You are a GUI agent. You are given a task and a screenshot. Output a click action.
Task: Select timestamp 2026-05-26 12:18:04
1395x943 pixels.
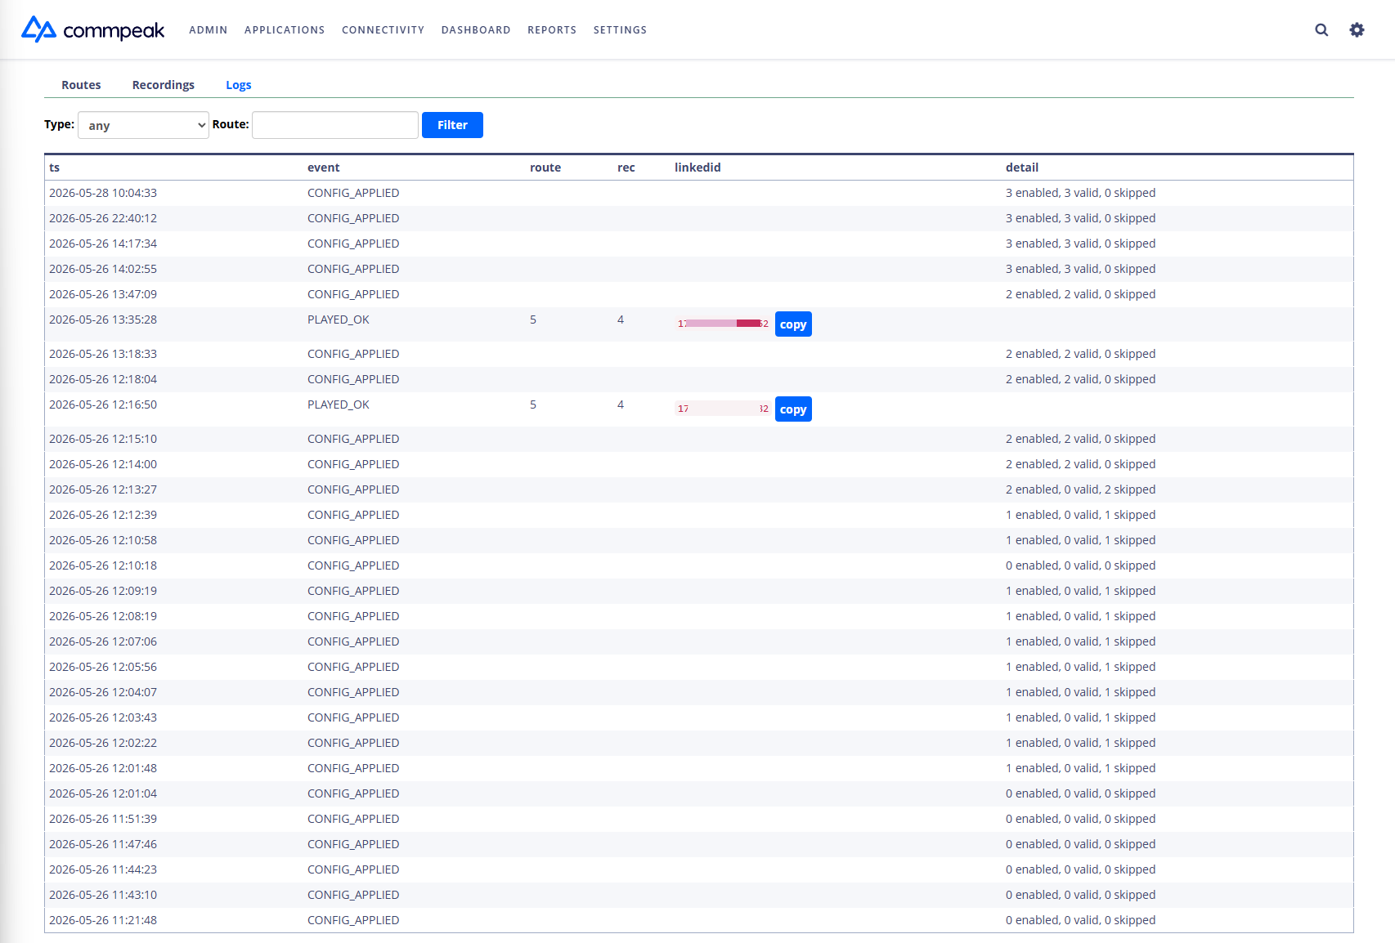point(103,379)
